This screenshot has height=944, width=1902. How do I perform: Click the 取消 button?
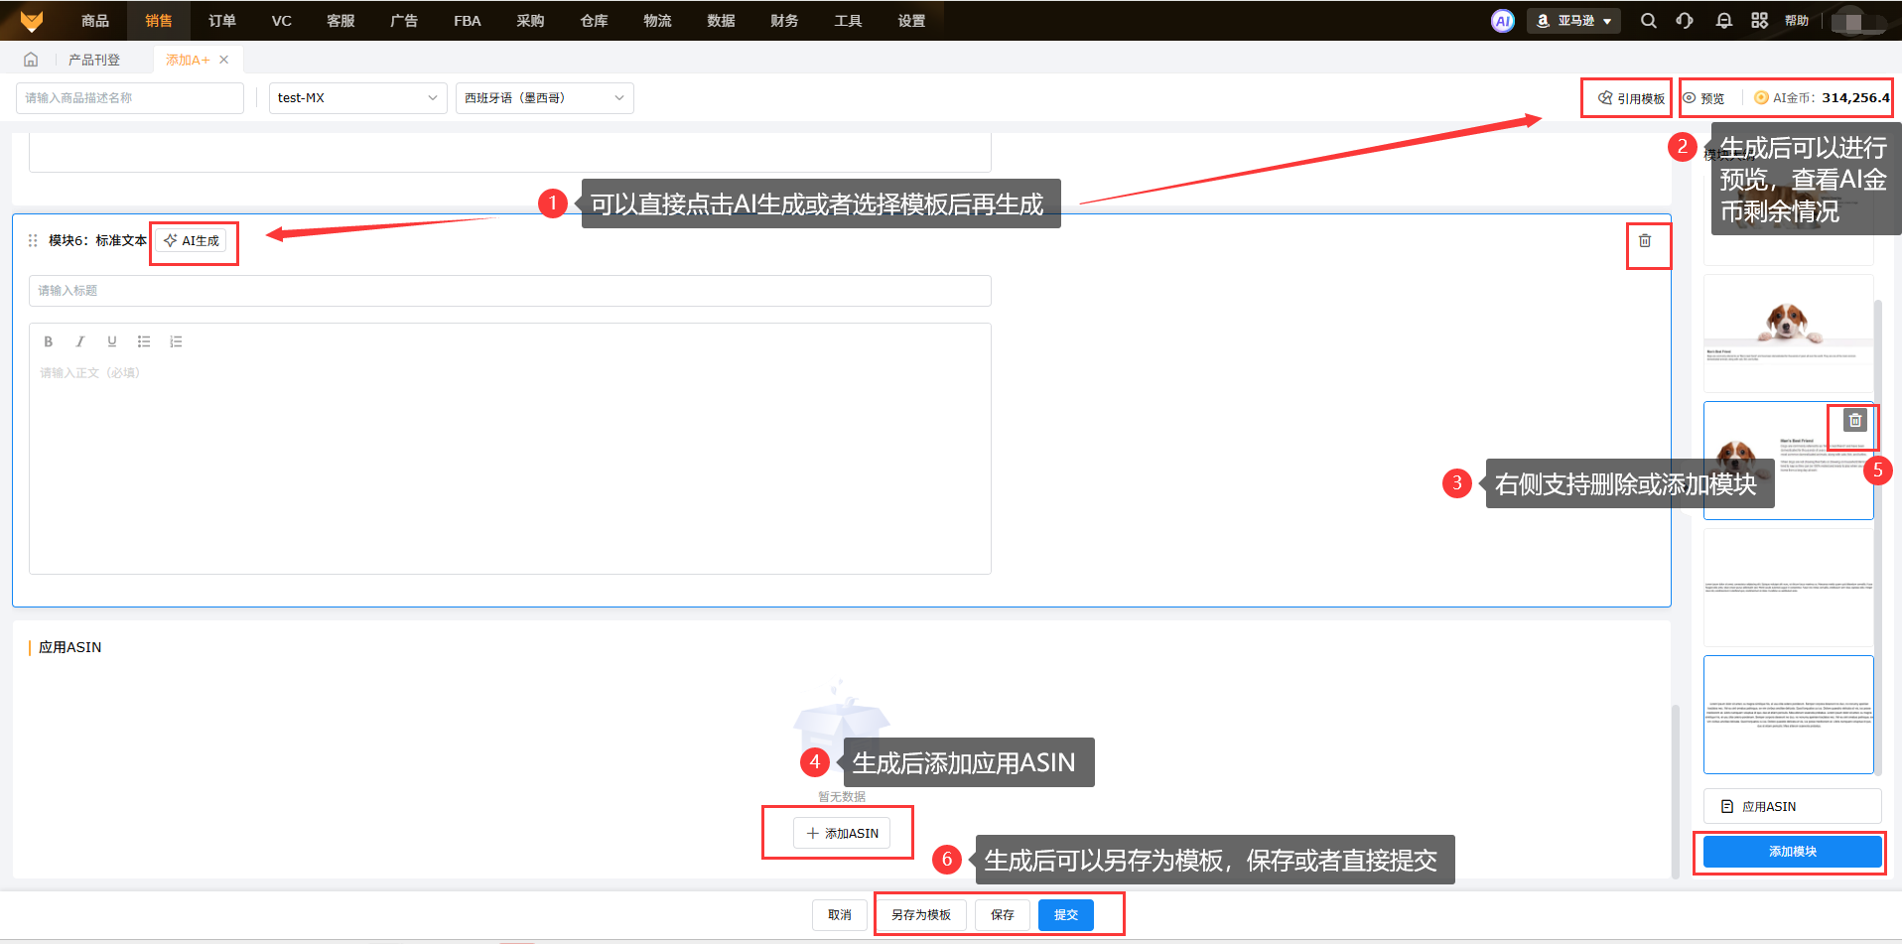pos(840,915)
